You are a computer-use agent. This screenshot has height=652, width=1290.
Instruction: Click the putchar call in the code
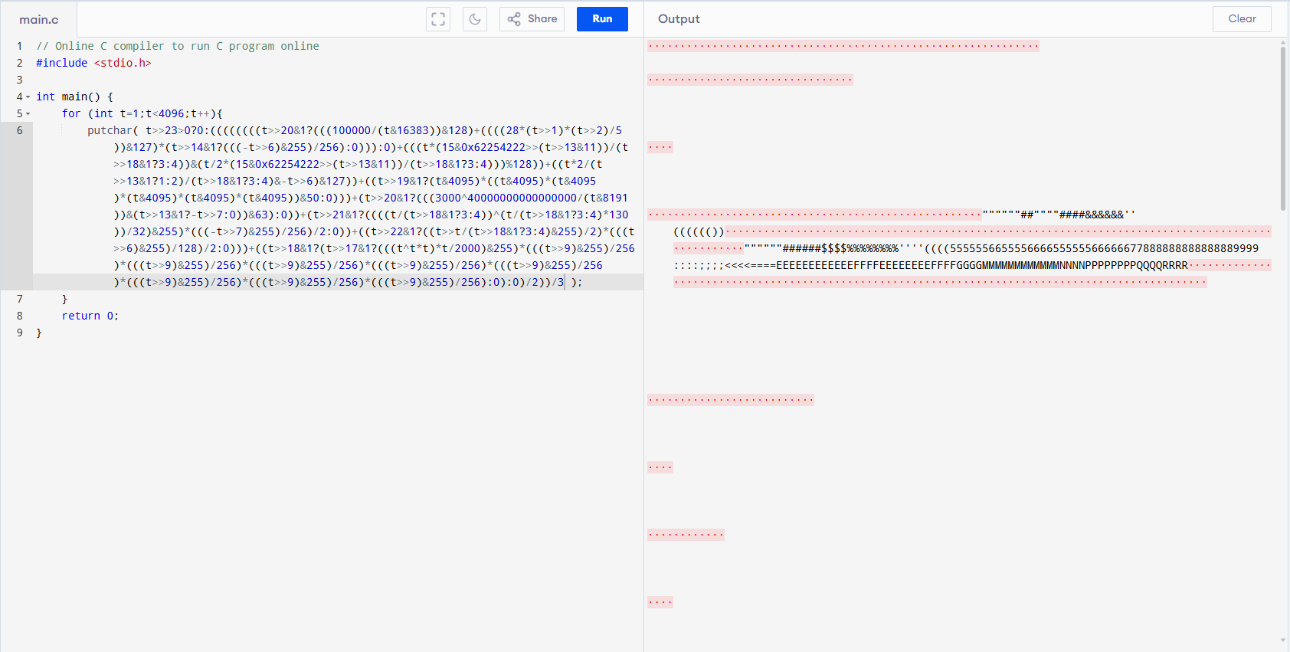110,130
